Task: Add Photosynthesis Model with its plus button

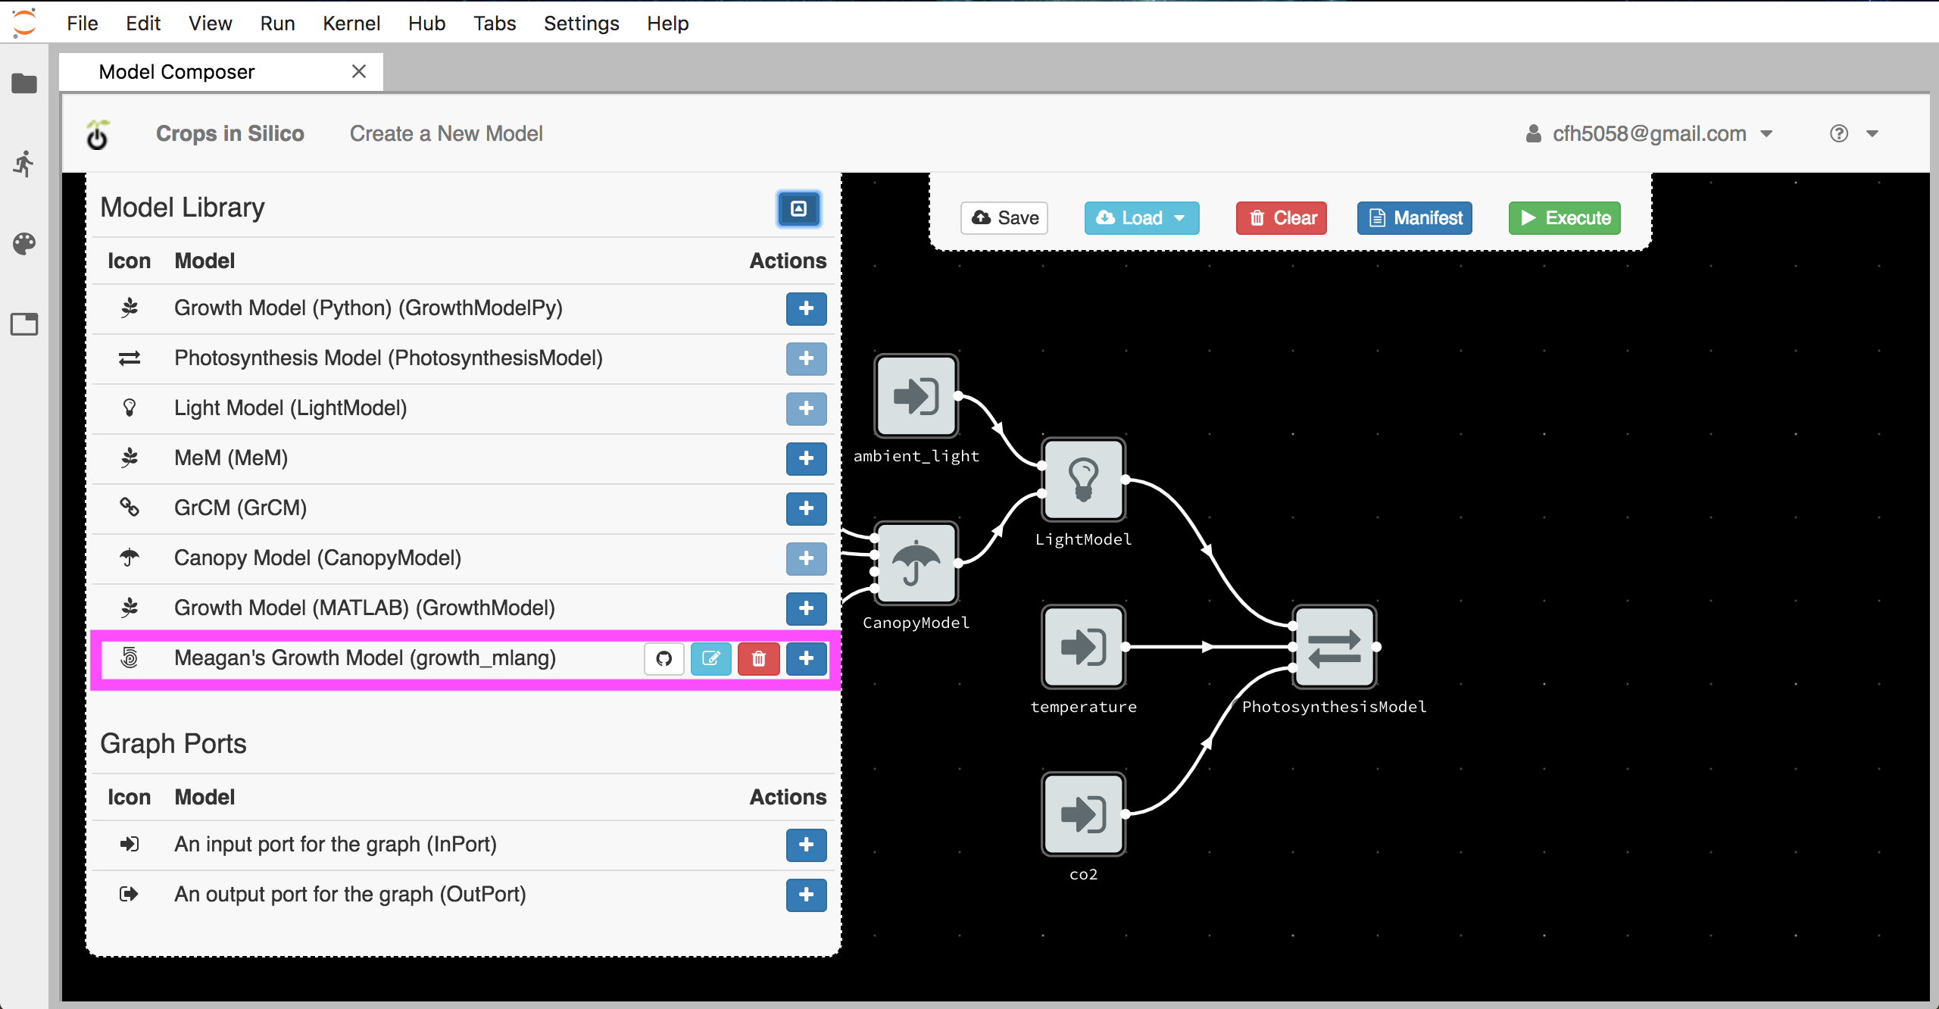Action: pyautogui.click(x=806, y=358)
